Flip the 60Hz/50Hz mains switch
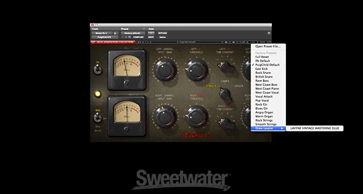The image size is (363, 194). pyautogui.click(x=98, y=119)
